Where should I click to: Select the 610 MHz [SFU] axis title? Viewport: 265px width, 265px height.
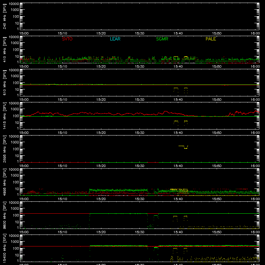(4, 82)
